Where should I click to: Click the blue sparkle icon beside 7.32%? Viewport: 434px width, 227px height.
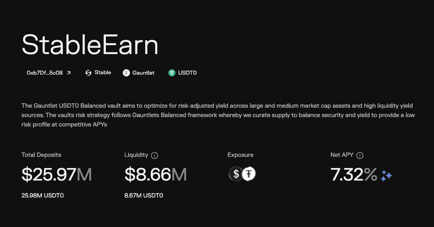tap(386, 176)
